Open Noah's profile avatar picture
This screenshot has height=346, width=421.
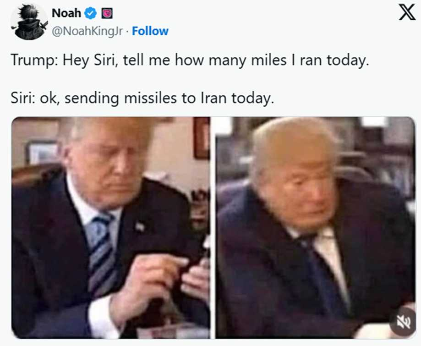pos(29,22)
